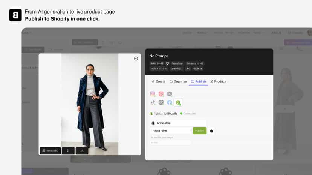
Task: Select the model photo preview image
Action: click(90, 104)
